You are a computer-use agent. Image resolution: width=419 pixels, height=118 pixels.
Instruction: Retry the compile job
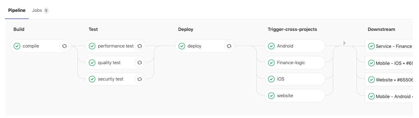coord(64,46)
